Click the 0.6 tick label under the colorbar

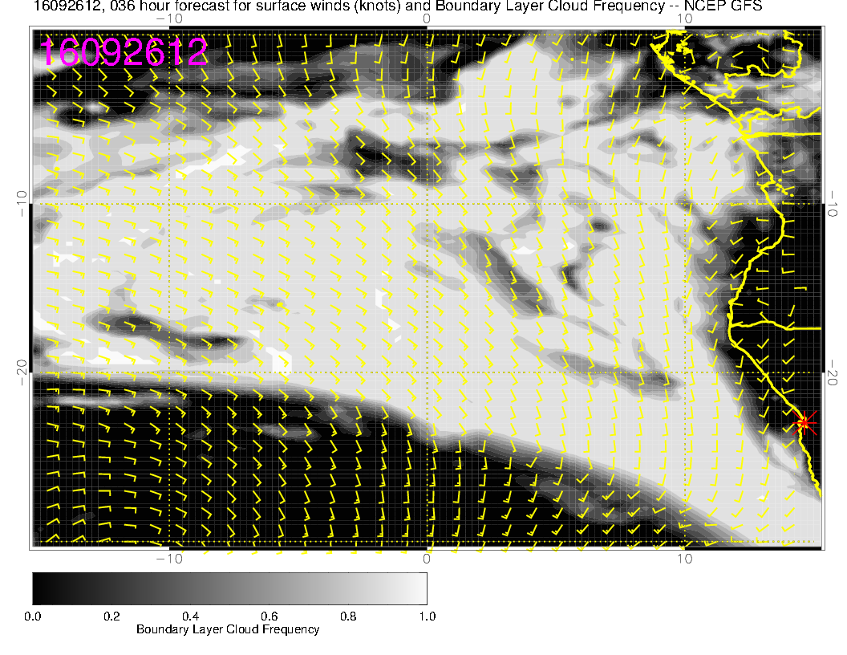pos(269,616)
